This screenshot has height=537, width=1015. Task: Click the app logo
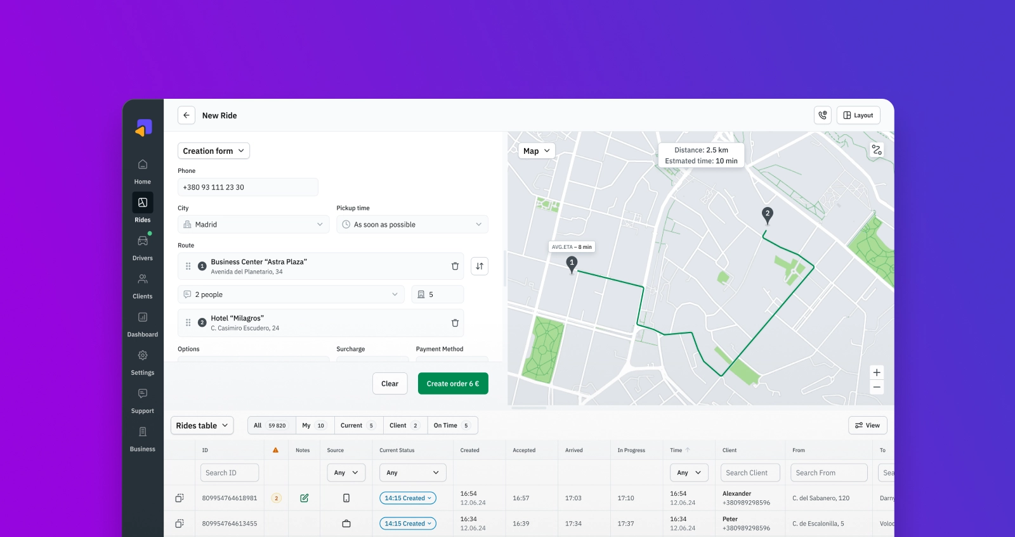[x=143, y=128]
